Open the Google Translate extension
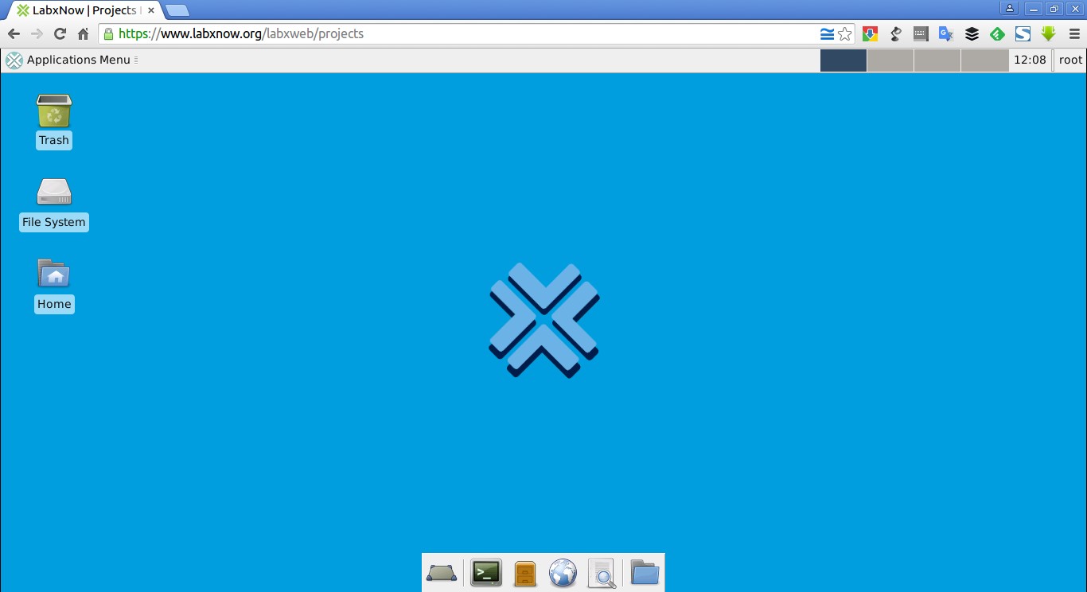 click(x=946, y=33)
